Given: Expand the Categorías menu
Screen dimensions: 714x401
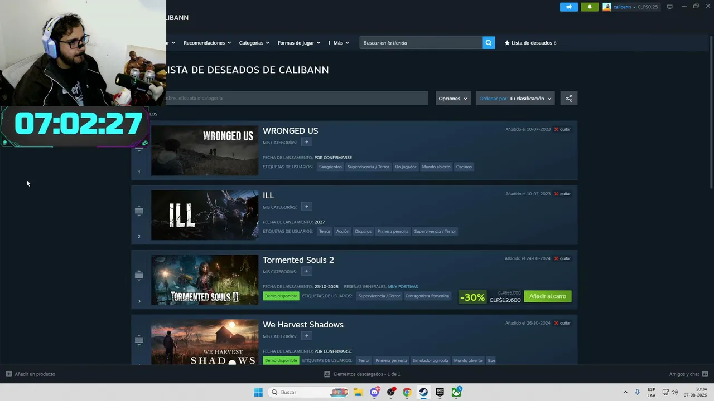Looking at the screenshot, I should tap(254, 43).
